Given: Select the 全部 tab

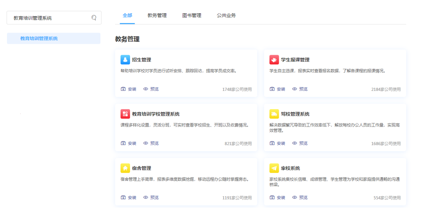Looking at the screenshot, I should (x=127, y=15).
